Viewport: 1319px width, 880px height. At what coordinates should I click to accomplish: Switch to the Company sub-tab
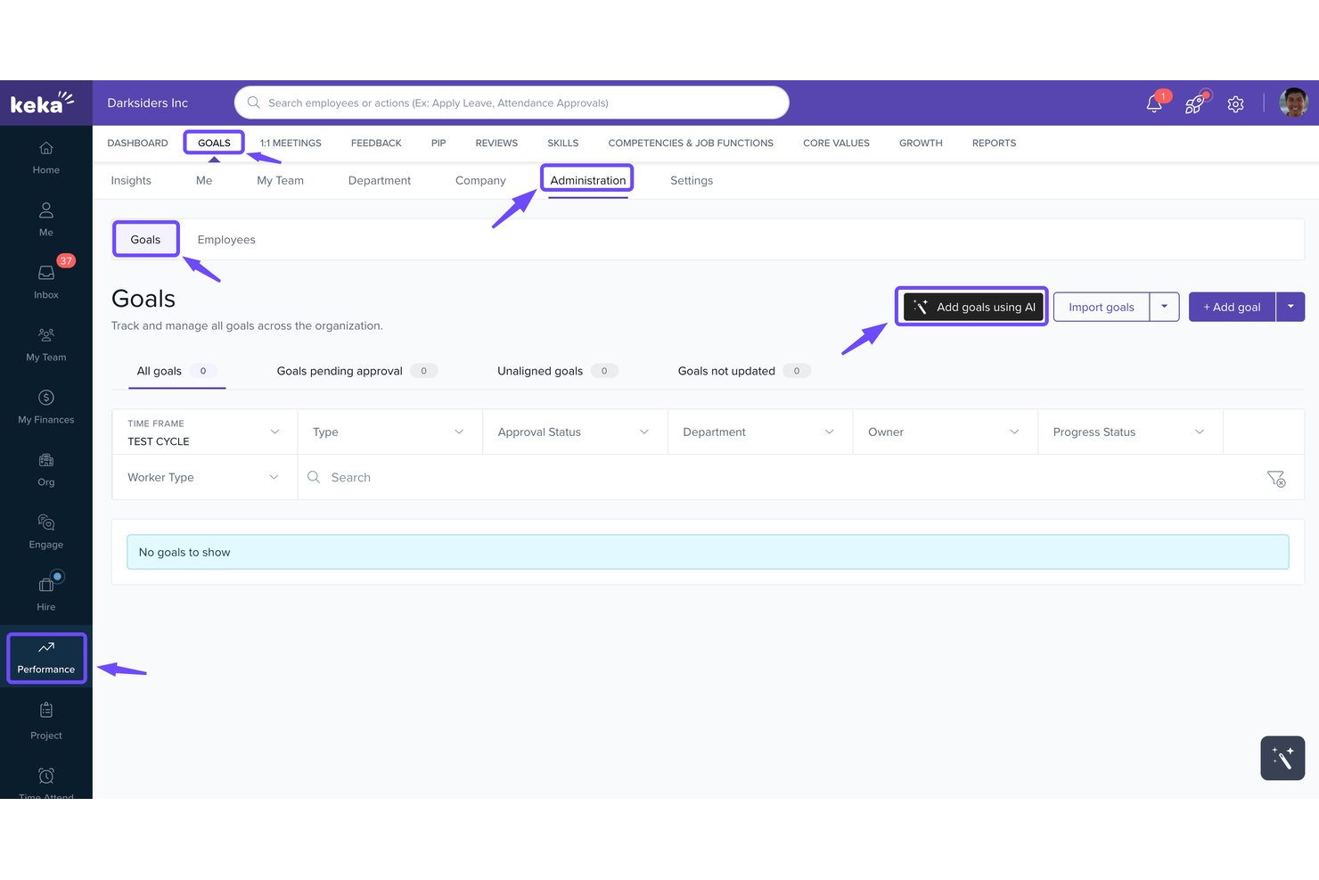480,180
